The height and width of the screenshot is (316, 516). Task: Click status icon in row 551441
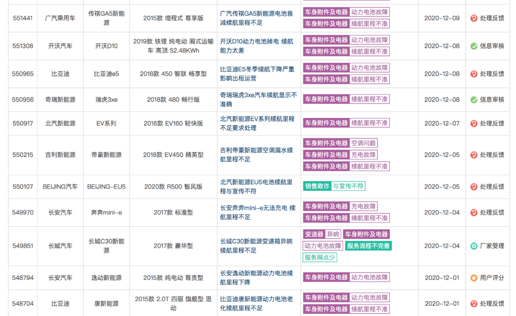473,19
